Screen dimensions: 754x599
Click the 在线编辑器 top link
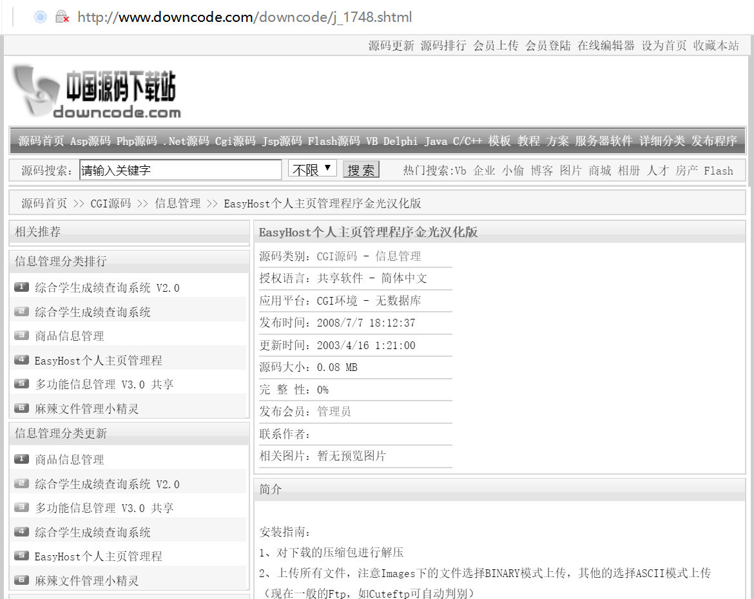[x=606, y=46]
